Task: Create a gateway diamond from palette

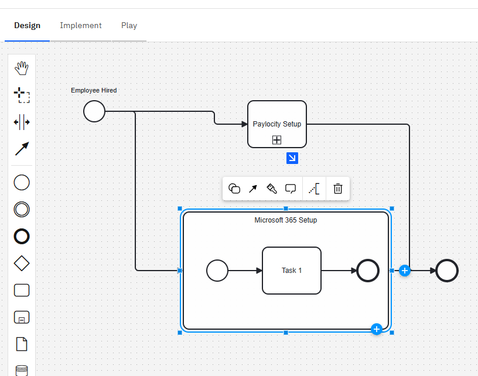Action: pos(22,264)
